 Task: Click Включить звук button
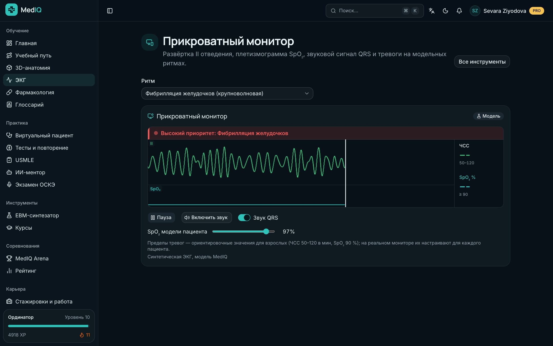click(x=206, y=218)
